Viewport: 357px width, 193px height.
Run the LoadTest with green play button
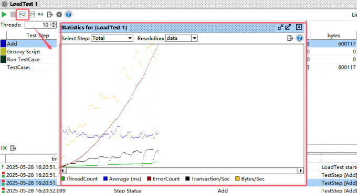click(x=4, y=15)
